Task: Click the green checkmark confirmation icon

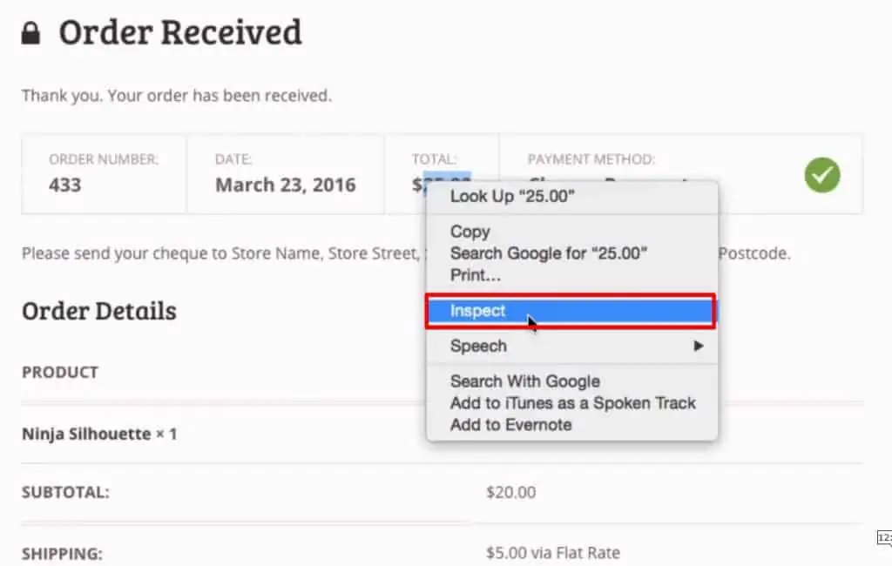Action: click(x=821, y=176)
